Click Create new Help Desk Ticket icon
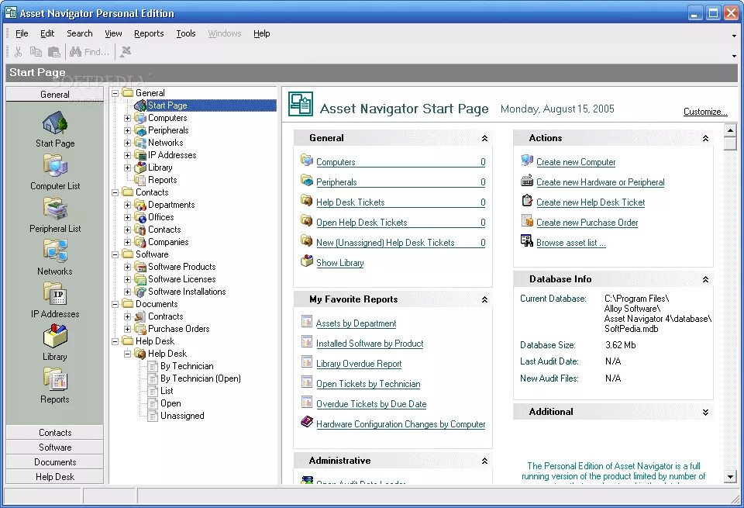 pos(527,201)
